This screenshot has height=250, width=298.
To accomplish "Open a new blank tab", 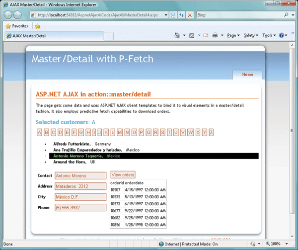I will (109, 36).
